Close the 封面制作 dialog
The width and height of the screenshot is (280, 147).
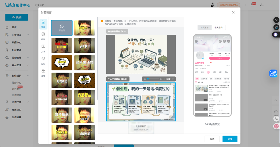click(233, 12)
